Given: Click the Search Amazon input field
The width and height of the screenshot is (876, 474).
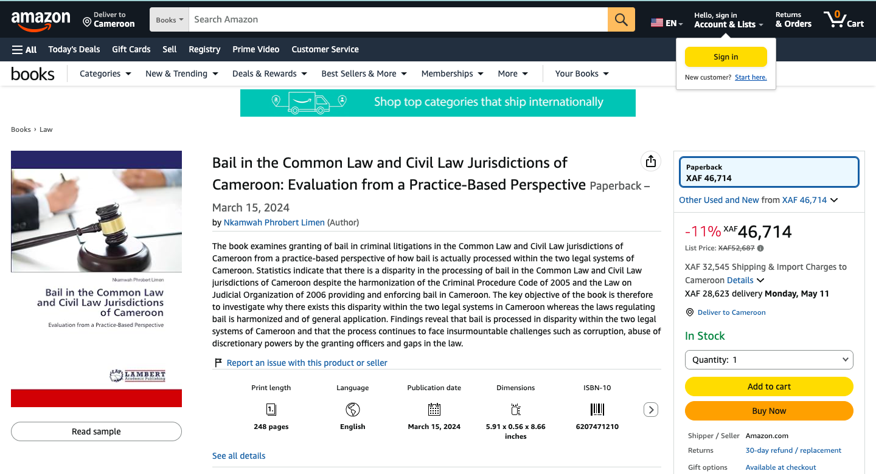Looking at the screenshot, I should [x=398, y=19].
